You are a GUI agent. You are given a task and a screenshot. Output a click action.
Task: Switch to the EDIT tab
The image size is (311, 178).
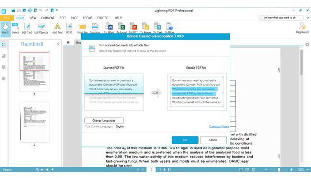click(63, 18)
